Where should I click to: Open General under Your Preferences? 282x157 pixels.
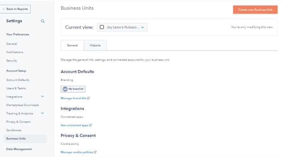(x=12, y=44)
